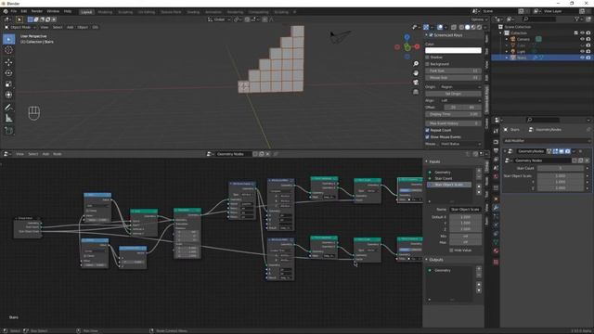The image size is (594, 334).
Task: Click the Screencast Keys white color swatch
Action: click(453, 50)
